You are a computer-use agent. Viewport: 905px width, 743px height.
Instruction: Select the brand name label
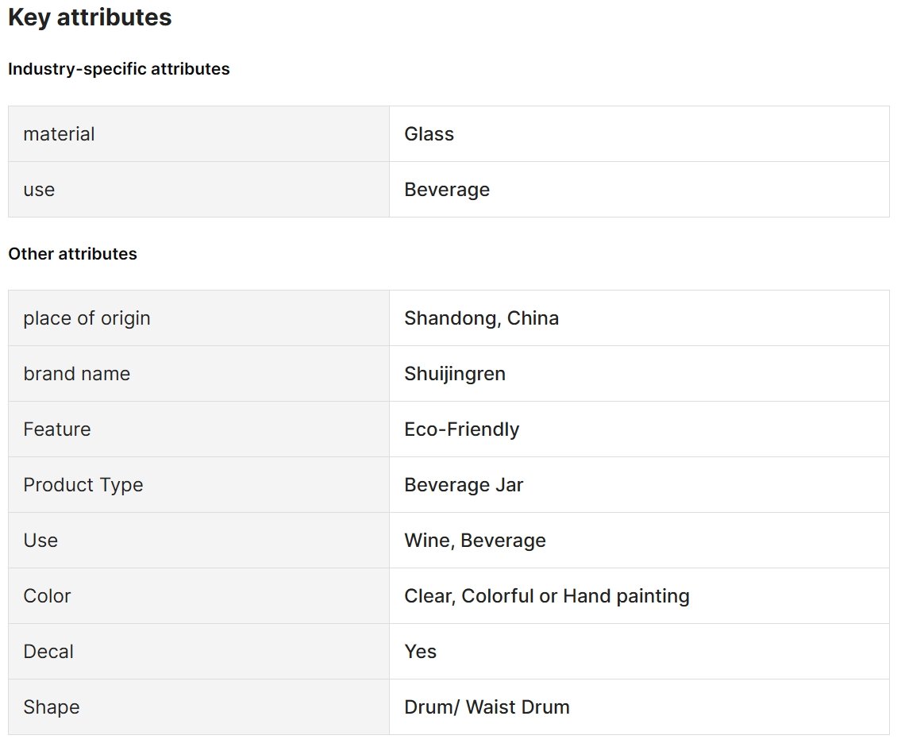pos(77,374)
